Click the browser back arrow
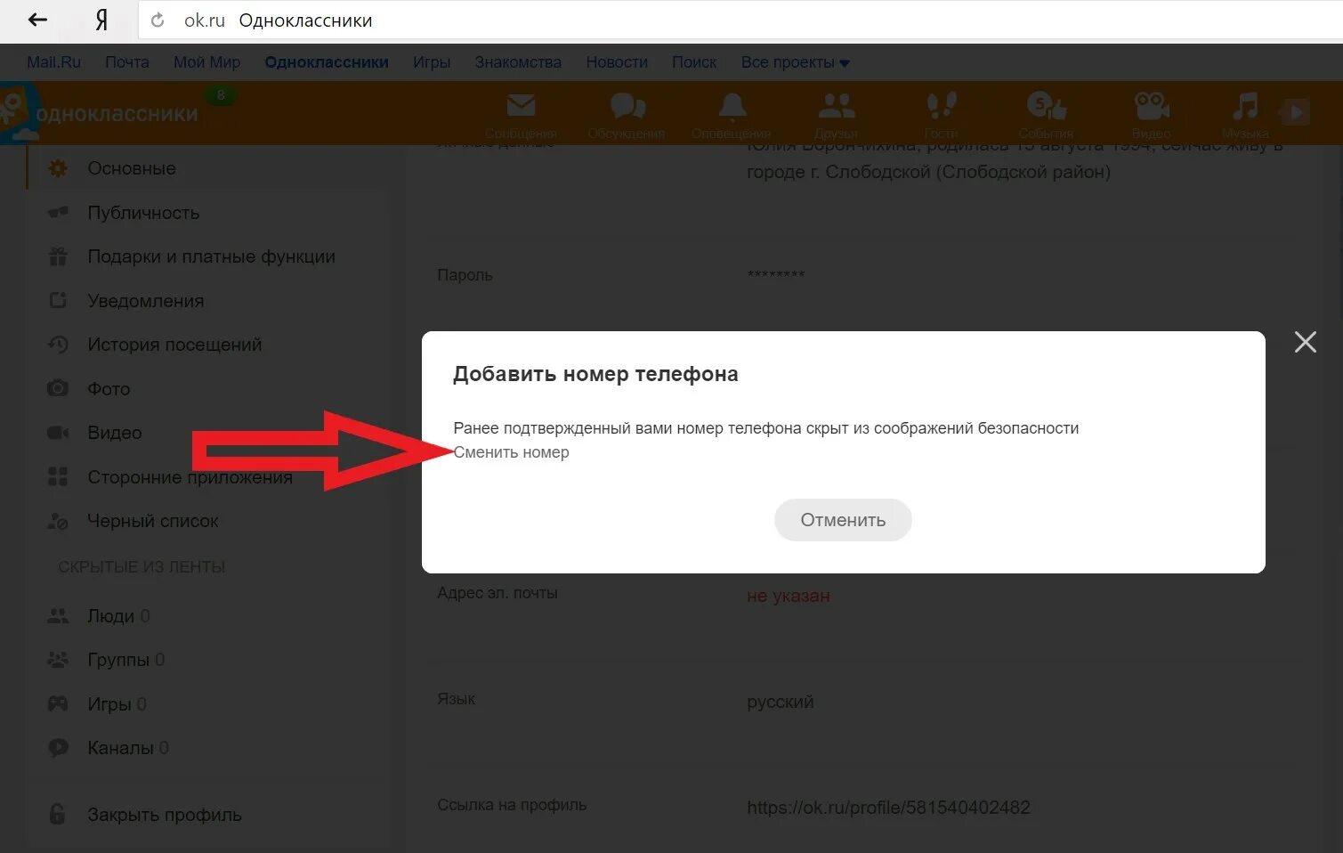 click(37, 20)
